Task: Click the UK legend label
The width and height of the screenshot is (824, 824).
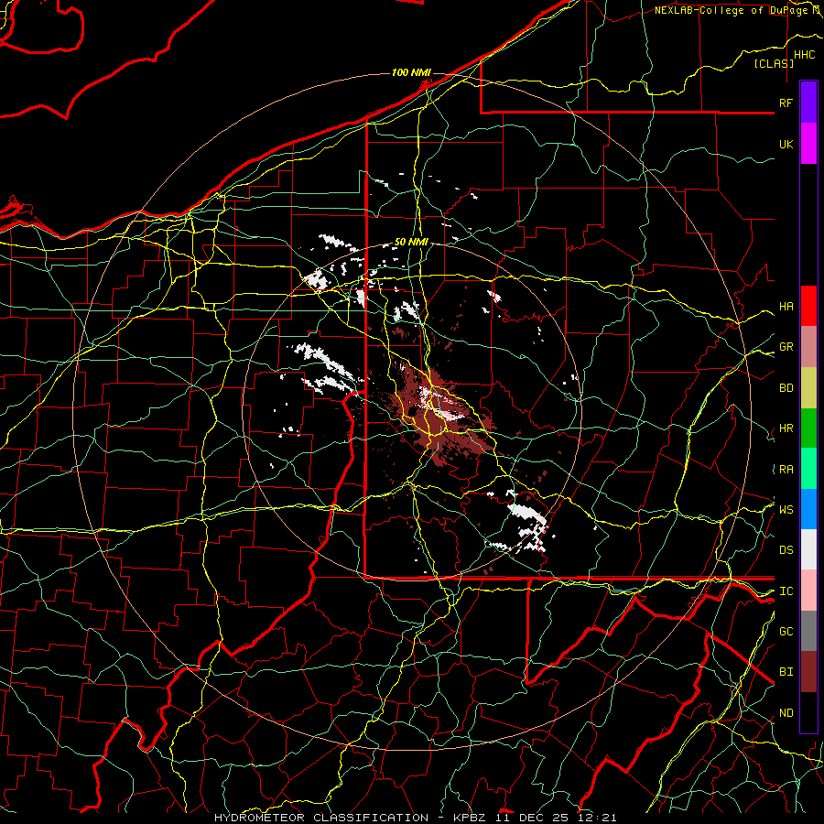Action: pyautogui.click(x=786, y=144)
